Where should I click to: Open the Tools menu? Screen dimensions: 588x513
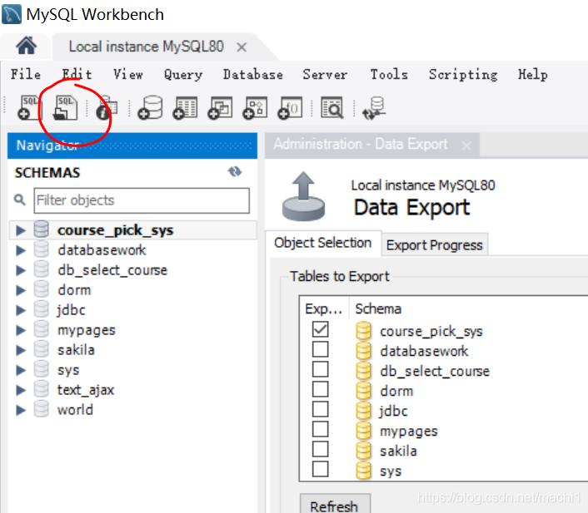click(389, 74)
